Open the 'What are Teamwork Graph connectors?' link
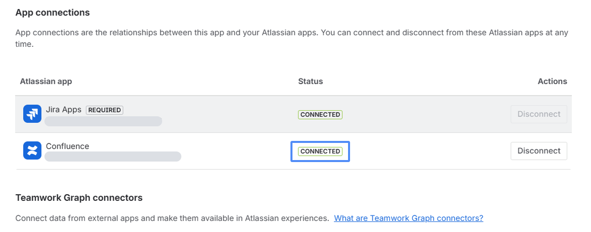591x232 pixels. (x=409, y=218)
